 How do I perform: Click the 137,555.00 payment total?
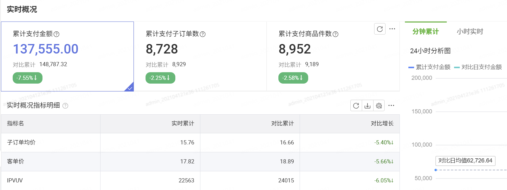pos(46,49)
